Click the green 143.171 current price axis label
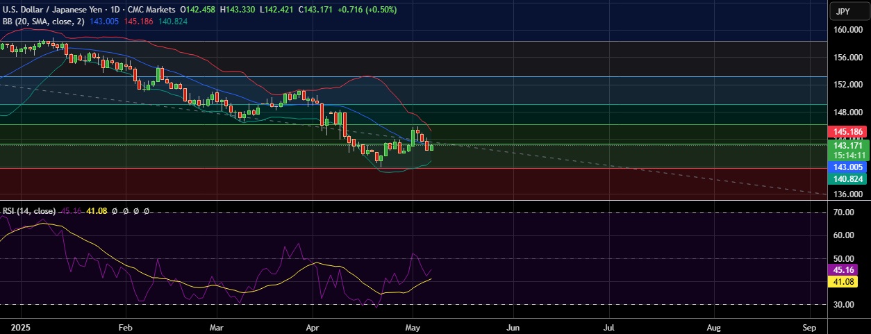This screenshot has width=871, height=334. pyautogui.click(x=848, y=145)
